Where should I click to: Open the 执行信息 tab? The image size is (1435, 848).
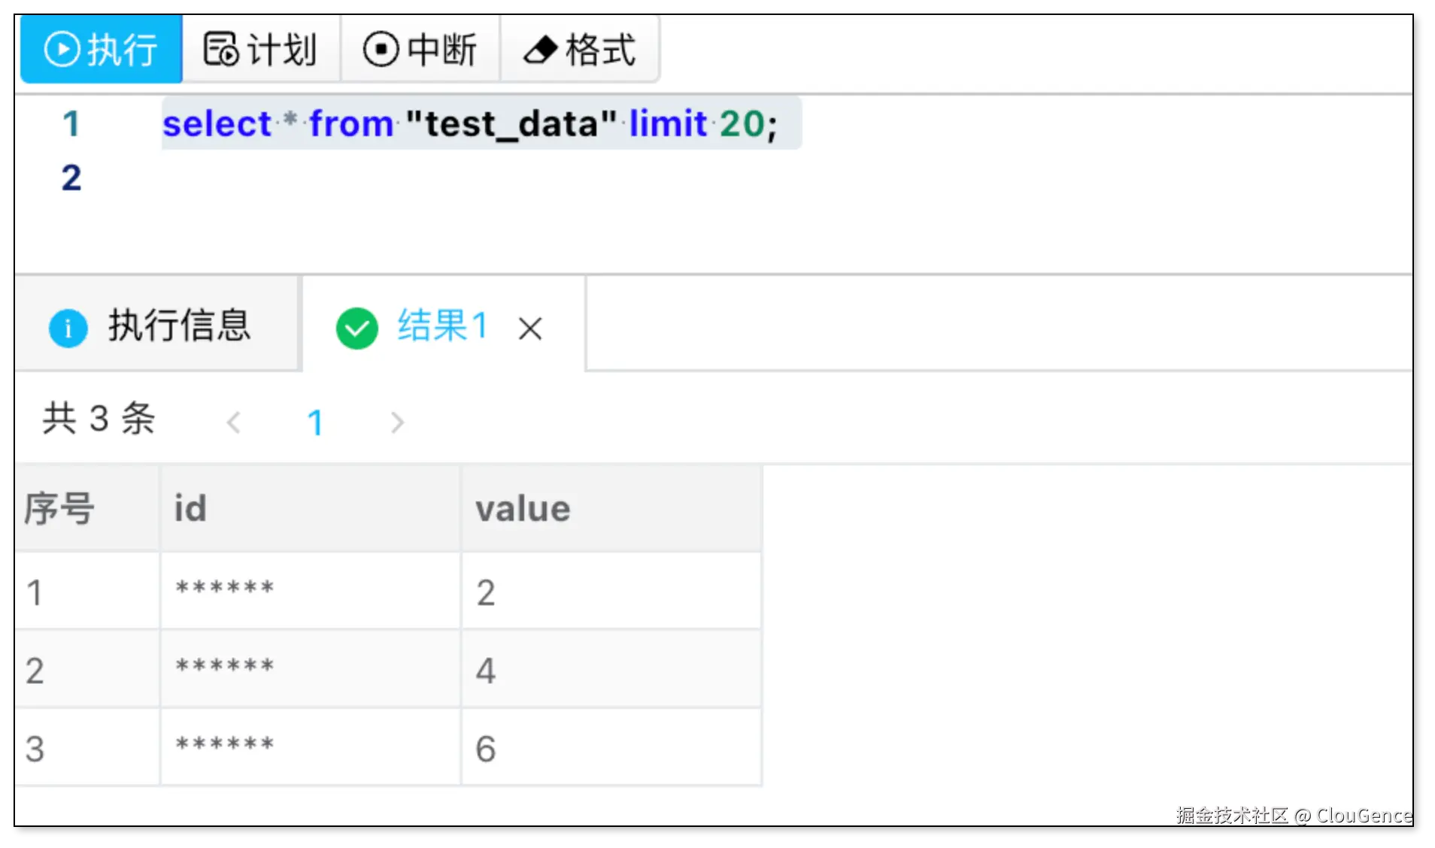pyautogui.click(x=157, y=324)
